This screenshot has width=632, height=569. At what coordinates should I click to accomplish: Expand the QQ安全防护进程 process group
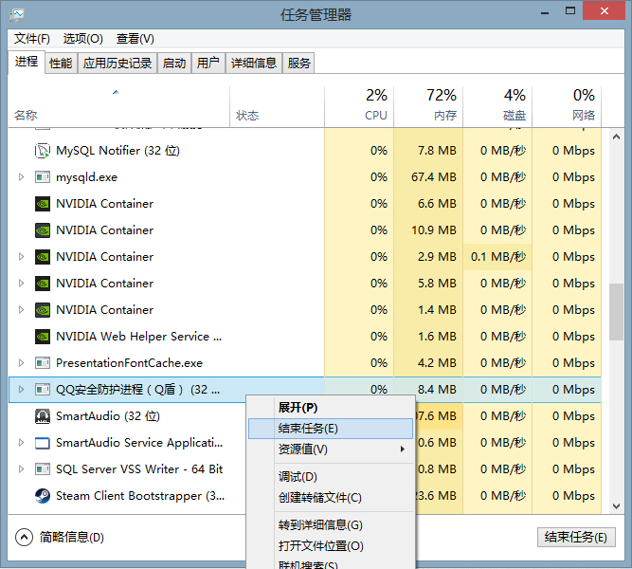[x=21, y=390]
